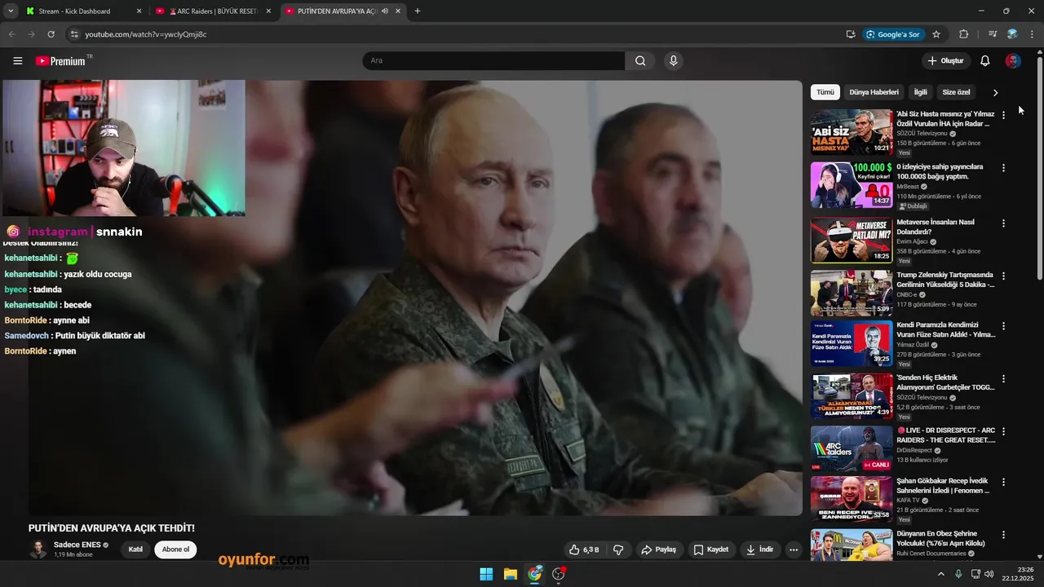Click the Oluştur create button
Screen dimensions: 1044x587
tap(946, 61)
